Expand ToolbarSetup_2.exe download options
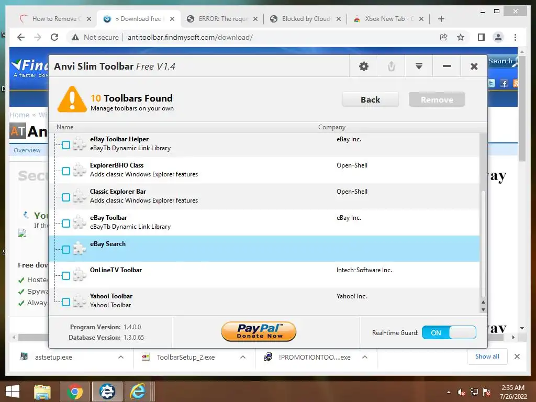Viewport: 536px width, 402px height. click(243, 357)
